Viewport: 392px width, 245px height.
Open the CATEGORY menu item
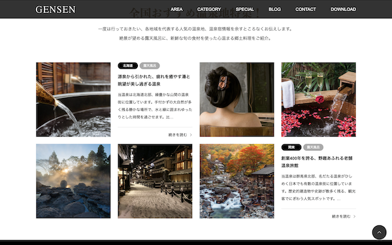(x=209, y=9)
